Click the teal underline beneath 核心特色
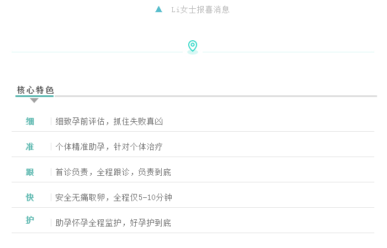 point(34,96)
